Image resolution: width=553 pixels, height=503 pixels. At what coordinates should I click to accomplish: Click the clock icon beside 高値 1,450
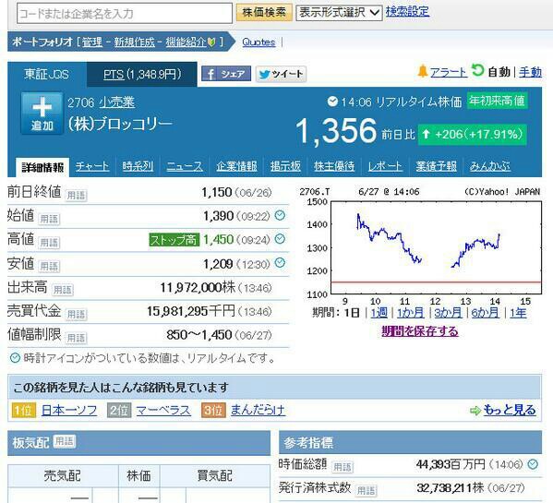pos(280,239)
